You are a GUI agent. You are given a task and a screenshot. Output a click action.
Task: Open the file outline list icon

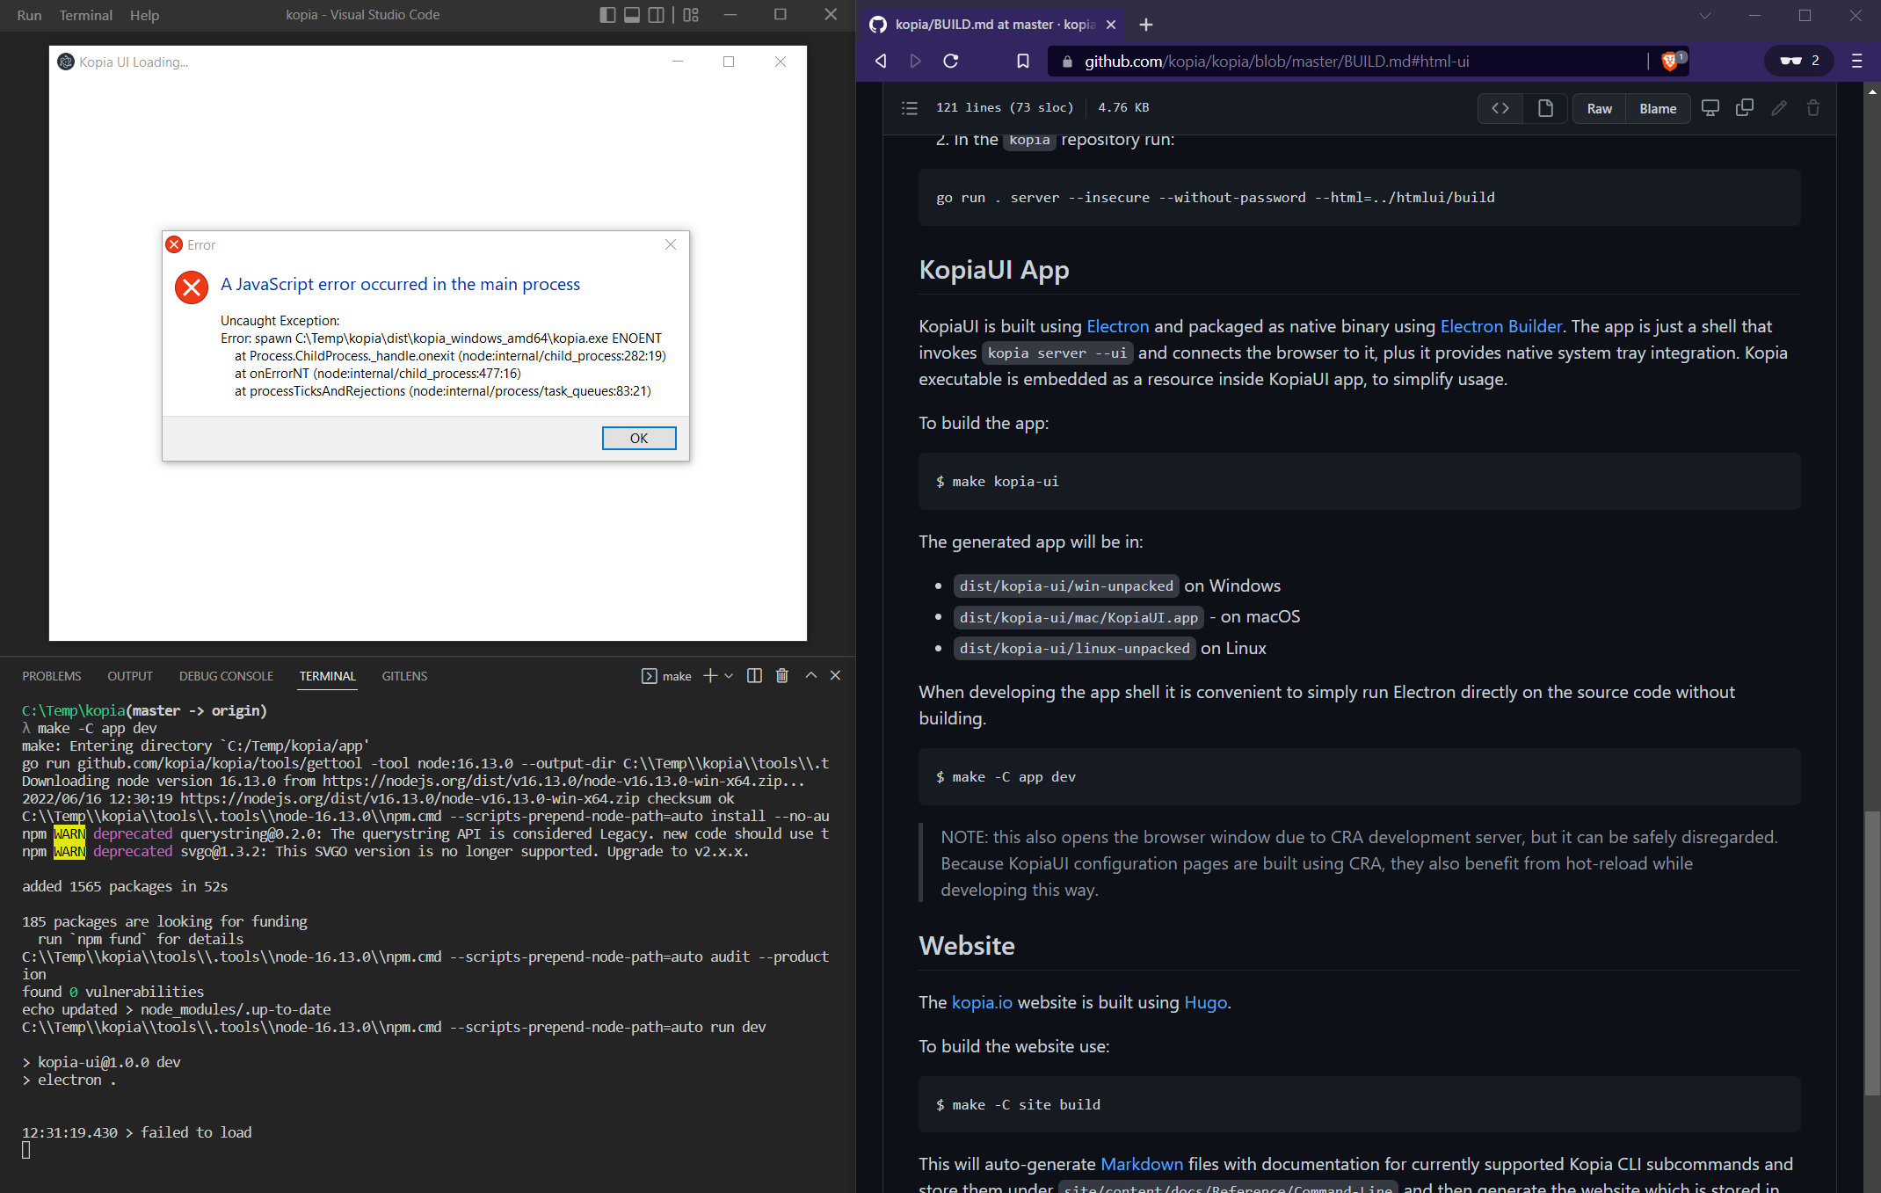(909, 108)
